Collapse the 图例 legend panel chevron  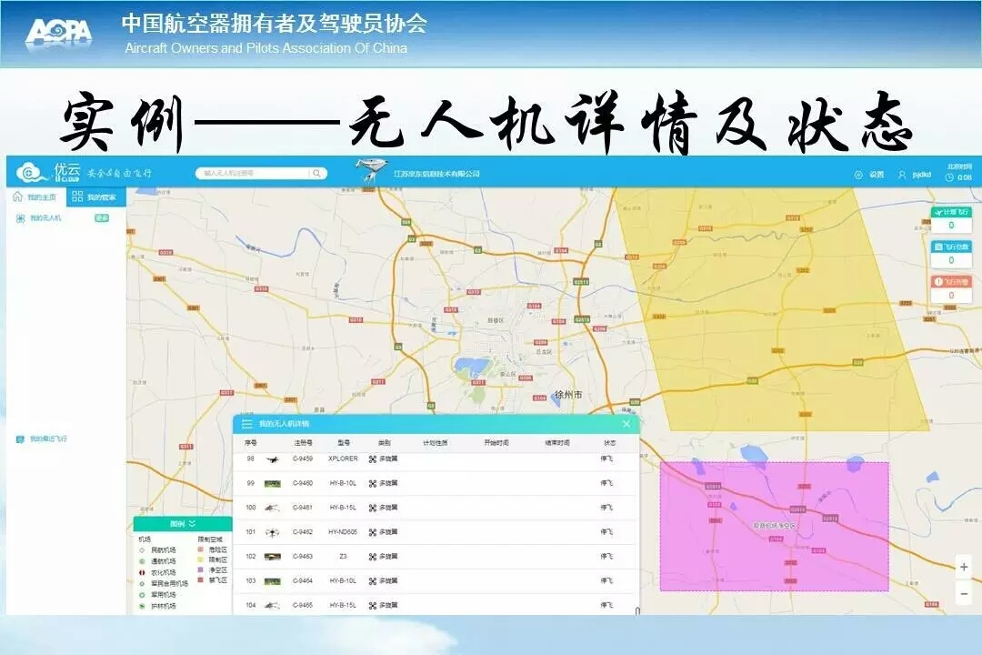point(192,523)
